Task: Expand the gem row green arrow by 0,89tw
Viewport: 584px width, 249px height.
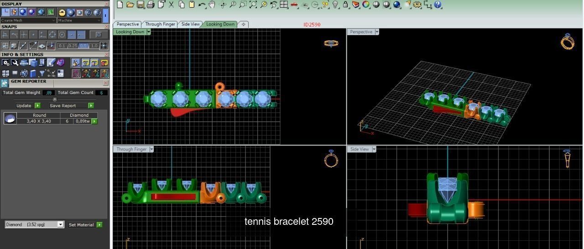Action: click(x=94, y=121)
